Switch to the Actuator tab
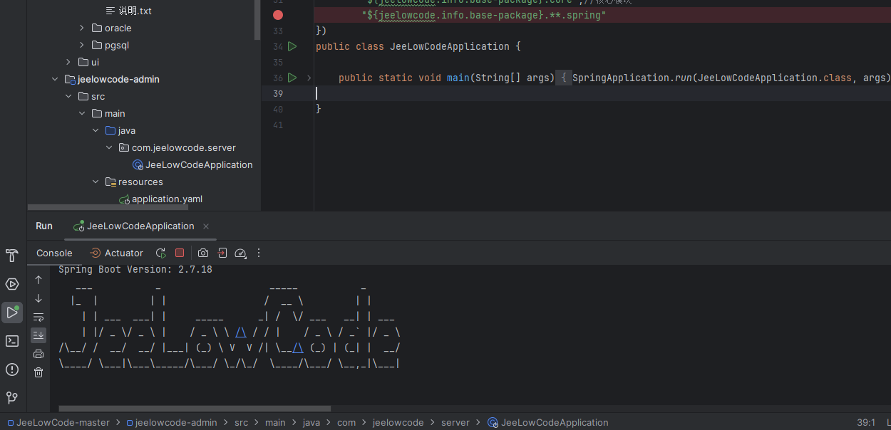Image resolution: width=891 pixels, height=430 pixels. pyautogui.click(x=116, y=253)
